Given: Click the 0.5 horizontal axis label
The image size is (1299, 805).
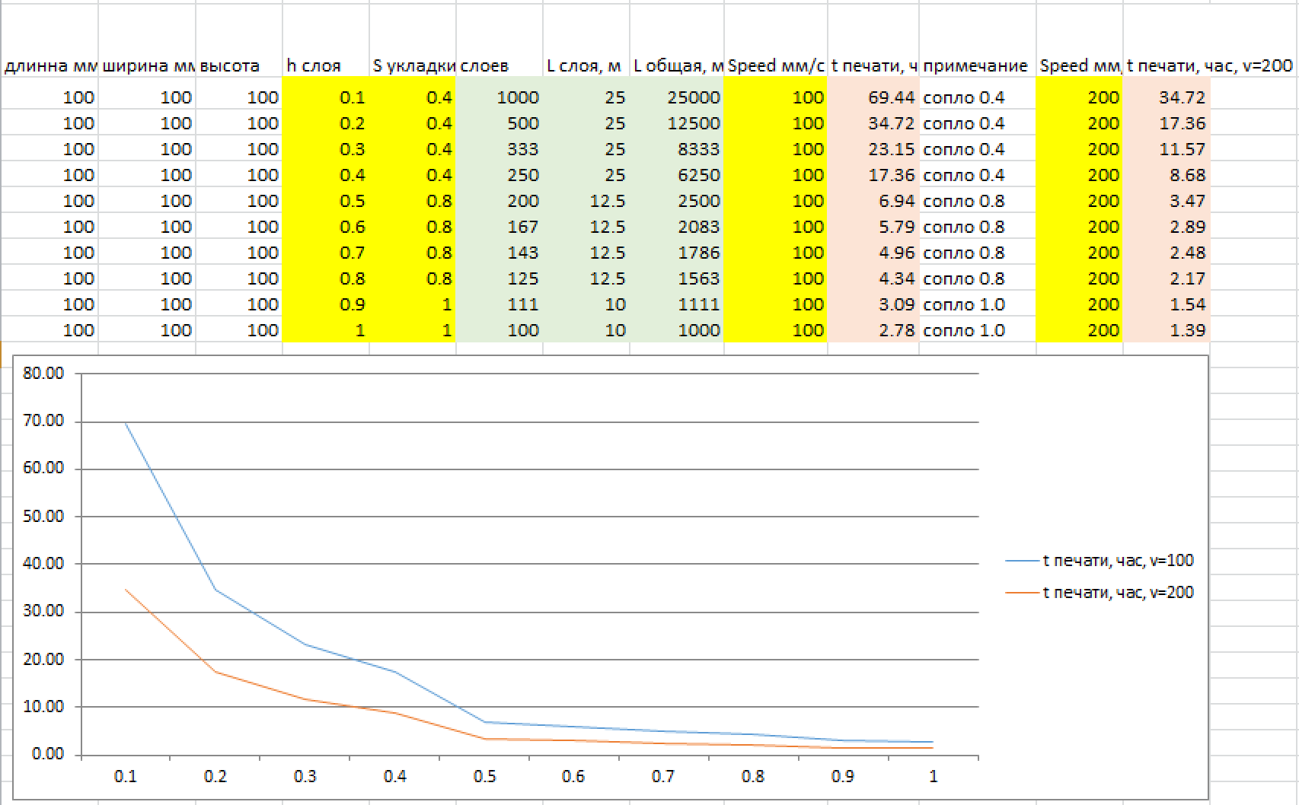Looking at the screenshot, I should (x=484, y=776).
